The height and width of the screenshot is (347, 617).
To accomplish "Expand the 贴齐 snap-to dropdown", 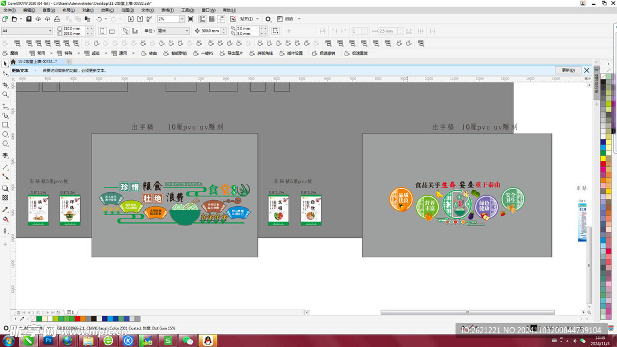I will click(258, 19).
